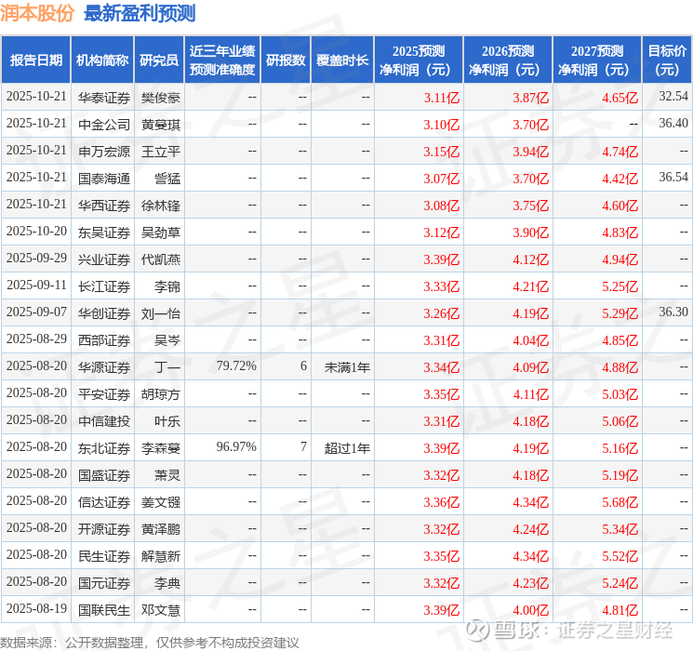Click the 研报数 column header
The width and height of the screenshot is (693, 651).
(286, 60)
